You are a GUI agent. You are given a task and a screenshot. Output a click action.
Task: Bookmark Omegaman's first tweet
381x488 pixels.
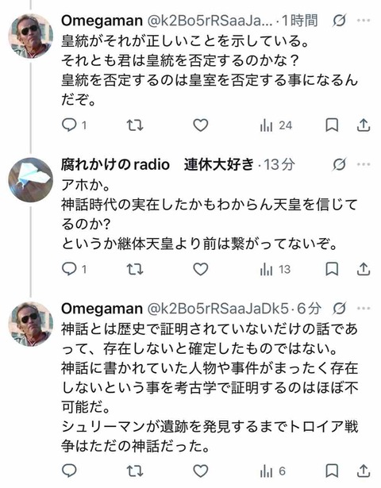[x=332, y=125]
